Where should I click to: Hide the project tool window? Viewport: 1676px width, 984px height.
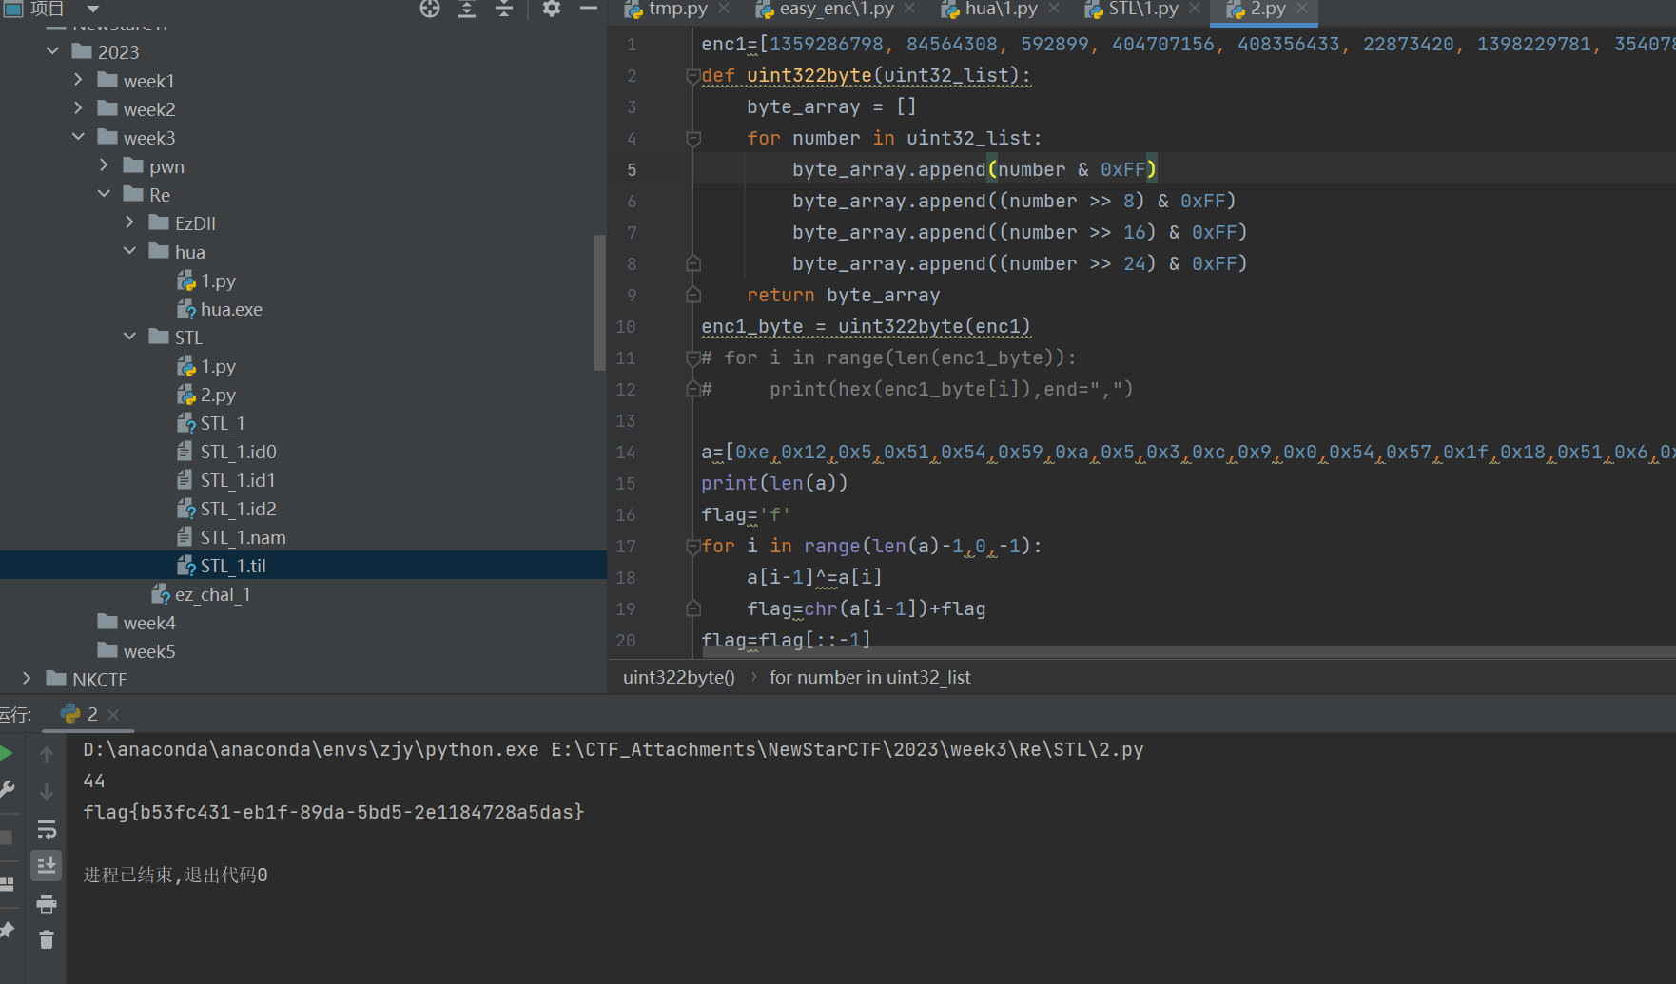tap(589, 9)
